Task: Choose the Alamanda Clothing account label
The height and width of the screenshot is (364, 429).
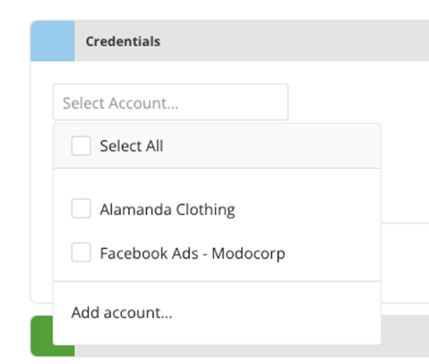Action: 167,210
